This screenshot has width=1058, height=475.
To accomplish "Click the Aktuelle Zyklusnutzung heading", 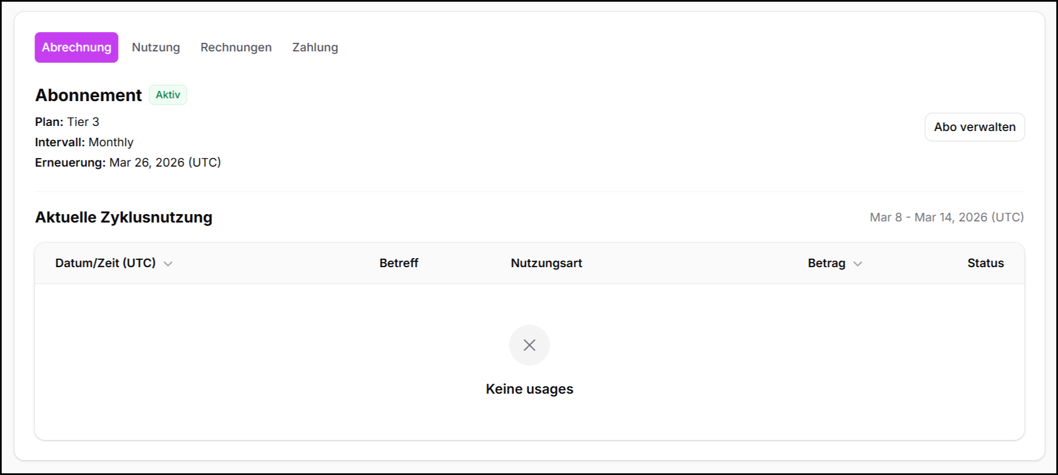I will coord(124,217).
